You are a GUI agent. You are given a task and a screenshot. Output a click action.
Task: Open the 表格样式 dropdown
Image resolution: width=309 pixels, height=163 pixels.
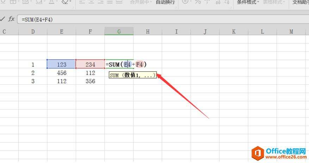click(274, 2)
